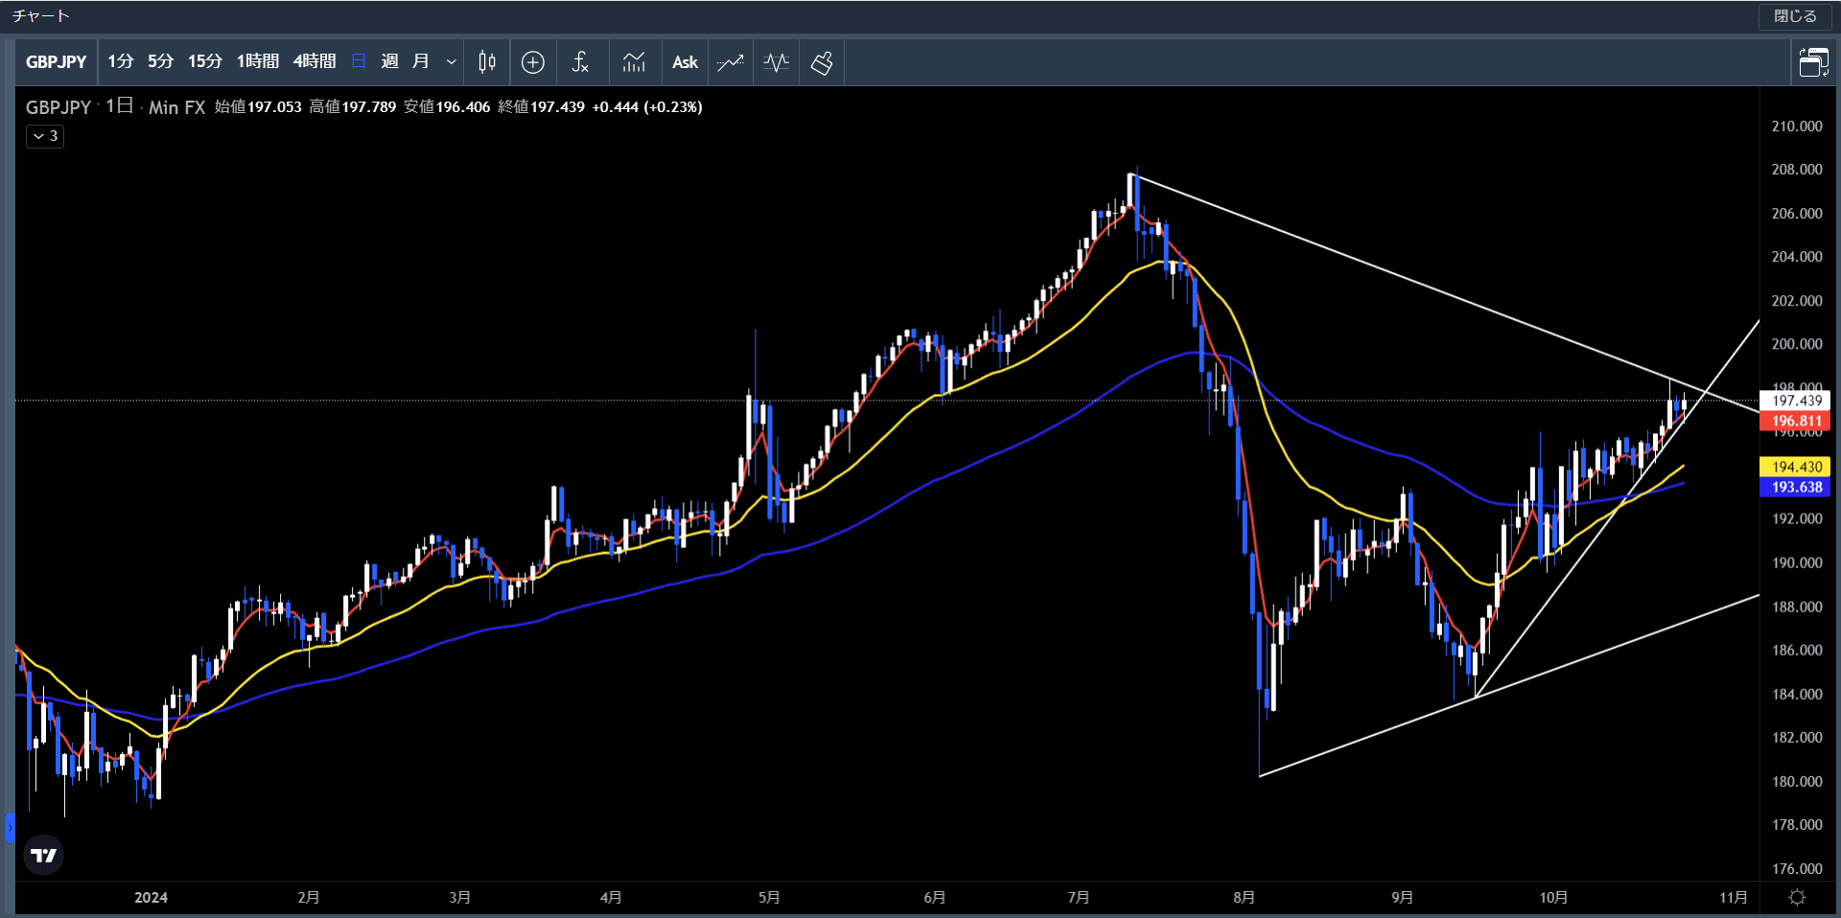
Task: Click the 4月 date axis label
Action: pyautogui.click(x=611, y=898)
